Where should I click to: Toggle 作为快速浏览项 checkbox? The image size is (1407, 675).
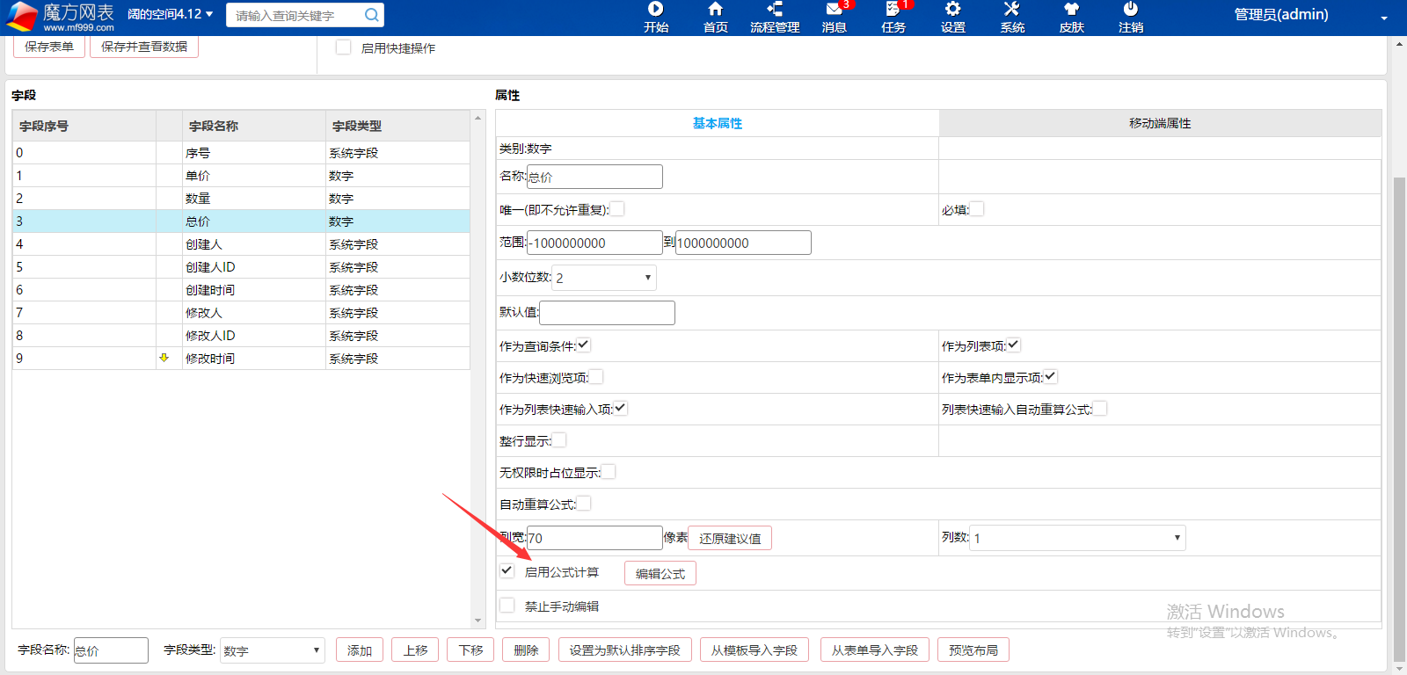coord(596,377)
